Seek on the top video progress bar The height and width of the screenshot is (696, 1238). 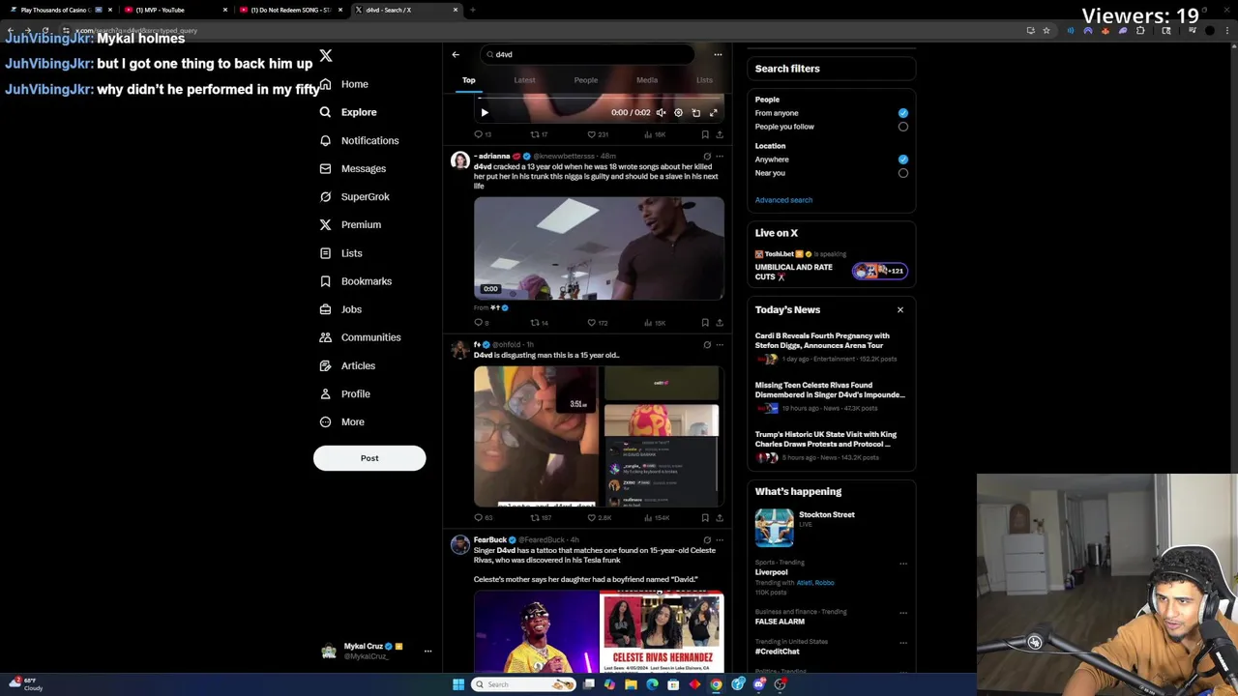click(x=599, y=97)
